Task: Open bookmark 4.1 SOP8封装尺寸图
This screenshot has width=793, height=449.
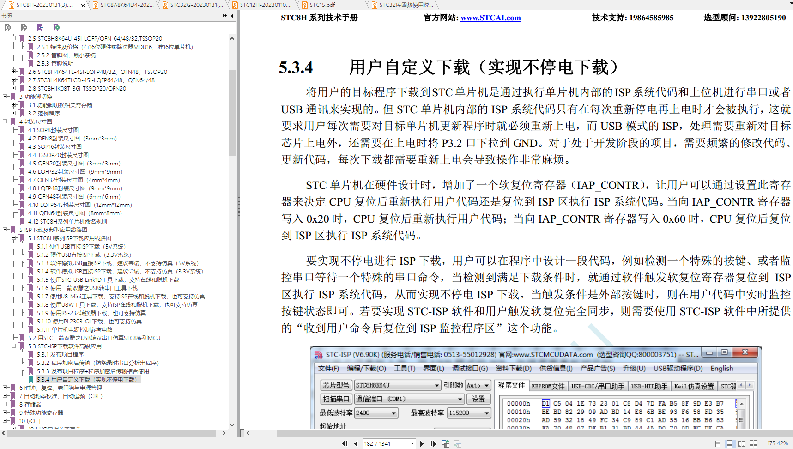Action: pyautogui.click(x=53, y=130)
